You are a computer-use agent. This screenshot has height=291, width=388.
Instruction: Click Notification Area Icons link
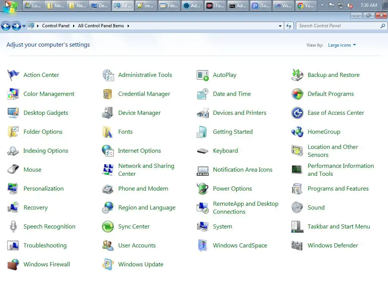(x=242, y=170)
